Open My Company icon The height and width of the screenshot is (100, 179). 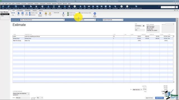coord(8,7)
